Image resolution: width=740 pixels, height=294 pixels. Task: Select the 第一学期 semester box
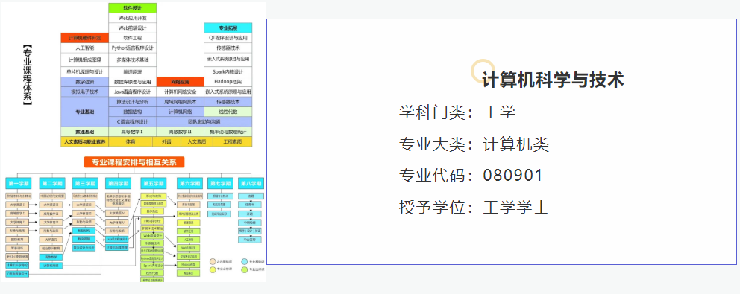pyautogui.click(x=18, y=183)
